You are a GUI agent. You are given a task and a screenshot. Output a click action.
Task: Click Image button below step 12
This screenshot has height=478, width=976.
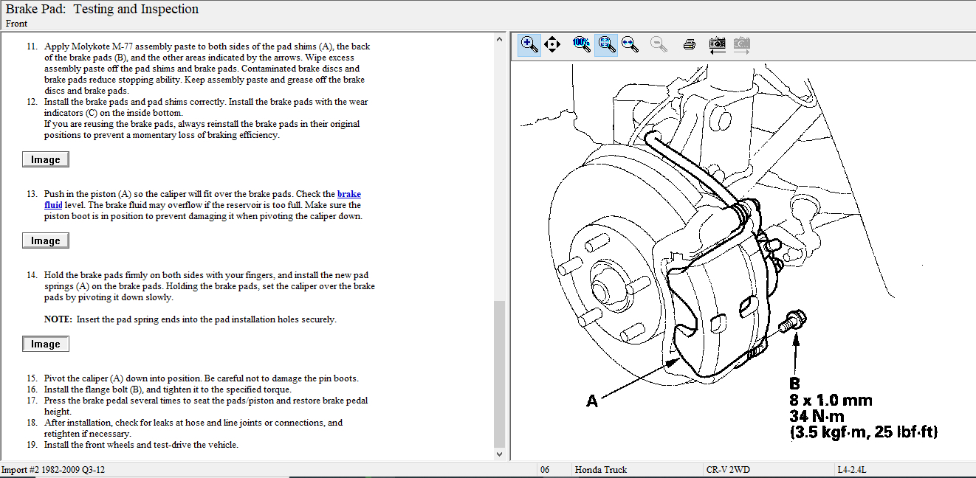(45, 160)
